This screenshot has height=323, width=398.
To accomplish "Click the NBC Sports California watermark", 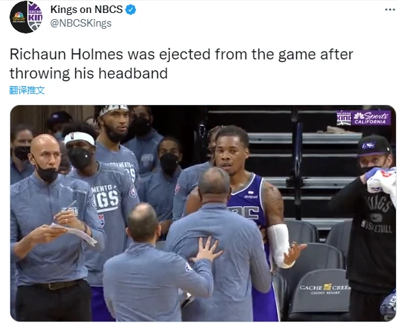I will pyautogui.click(x=371, y=118).
